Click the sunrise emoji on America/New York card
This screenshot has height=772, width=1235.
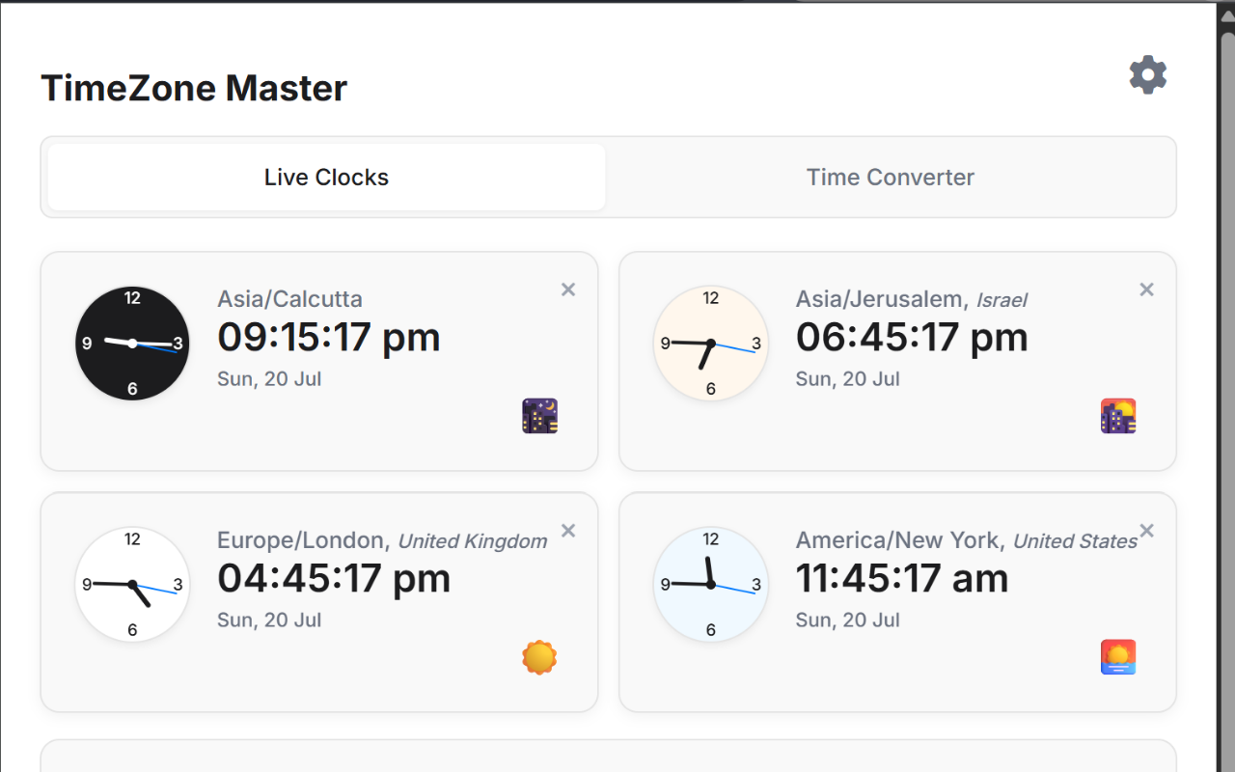pos(1117,657)
